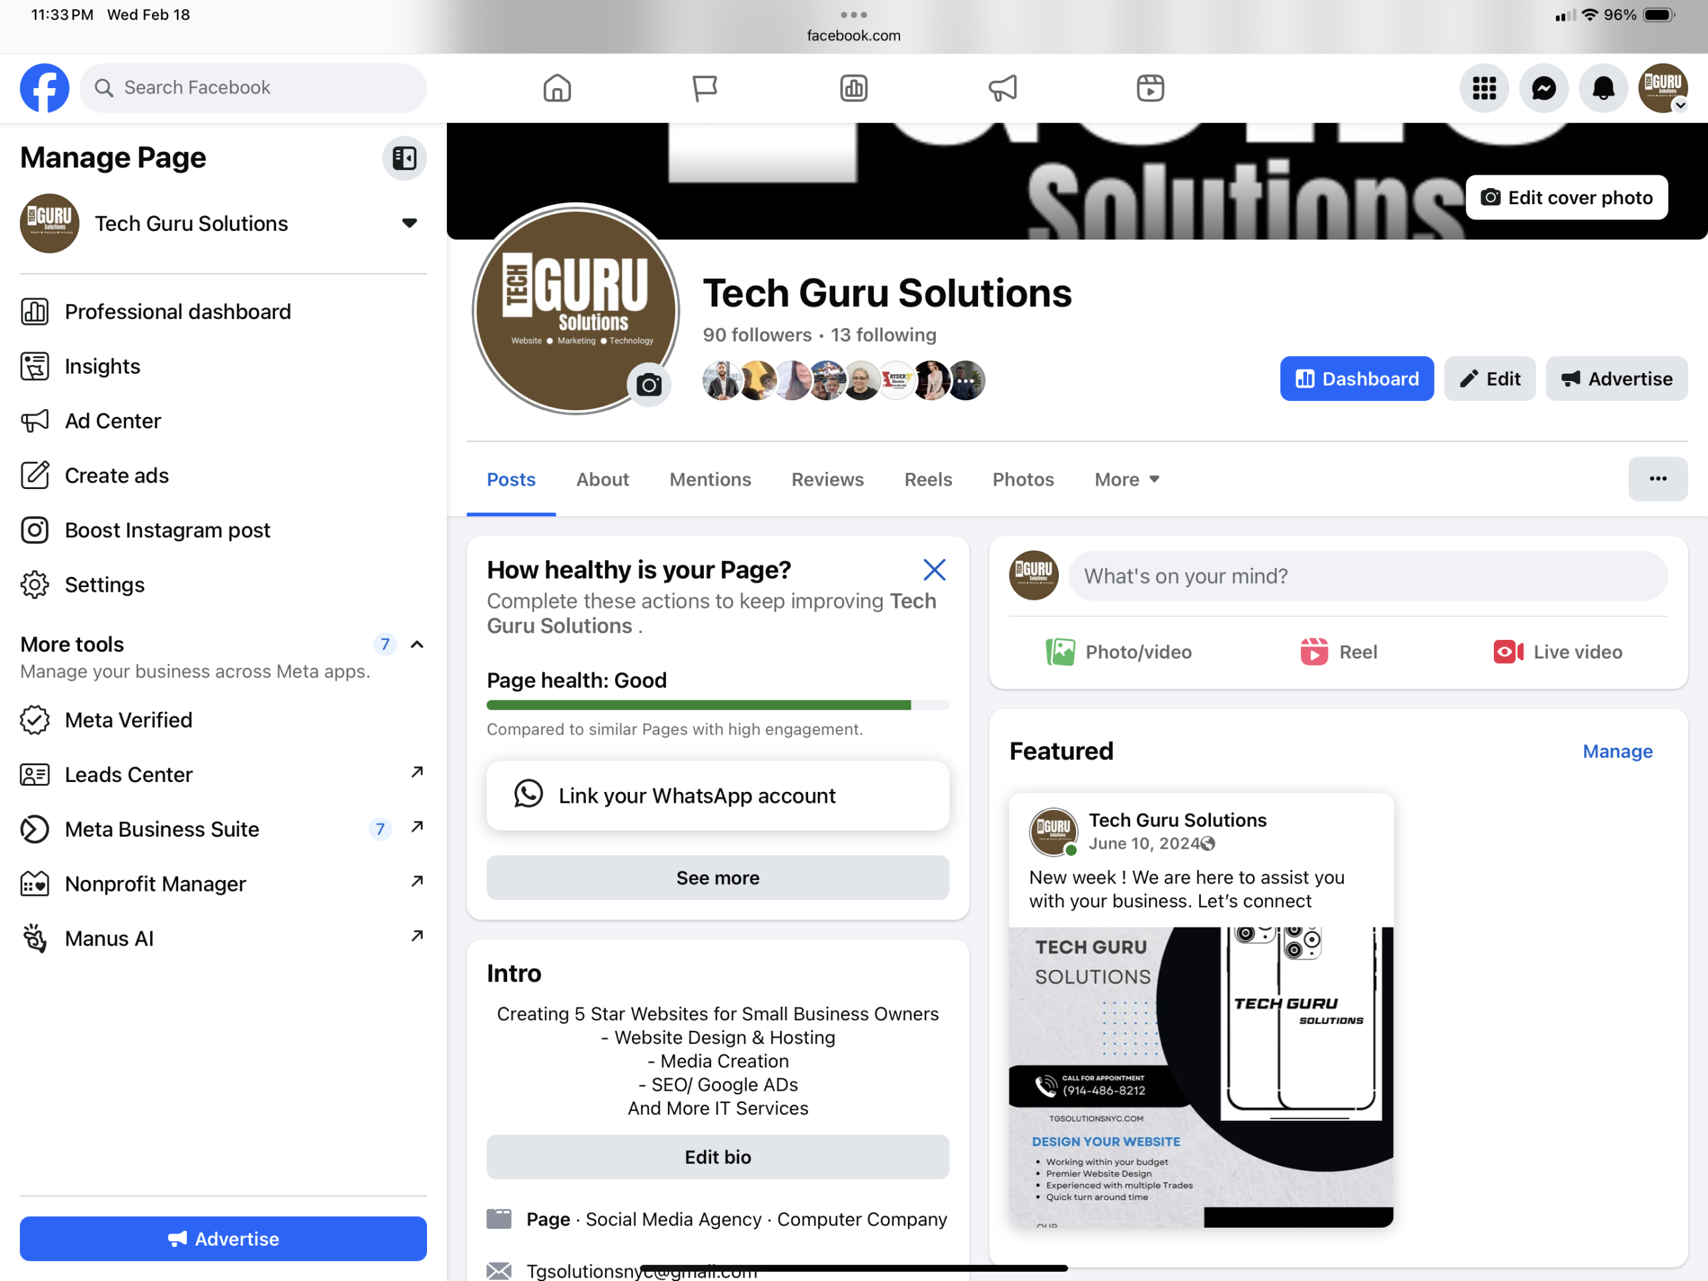
Task: Open the apps grid menu icon
Action: pyautogui.click(x=1483, y=88)
